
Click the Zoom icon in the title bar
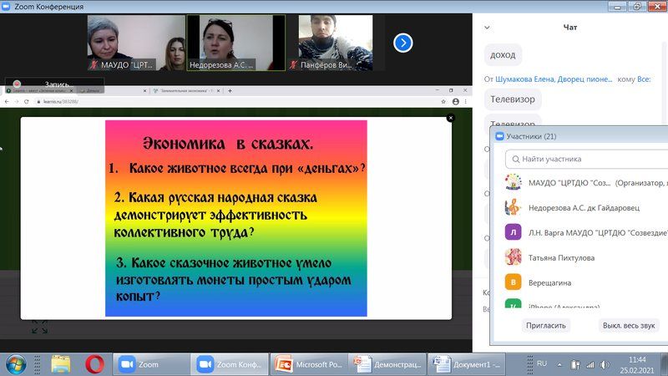pyautogui.click(x=6, y=6)
